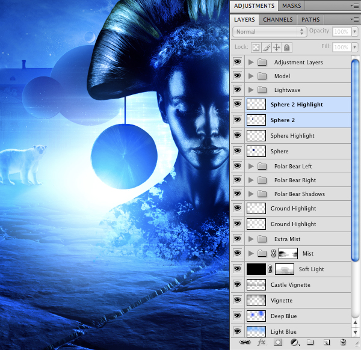This screenshot has height=350, width=361.
Task: Switch to the Paths tab
Action: pos(310,20)
